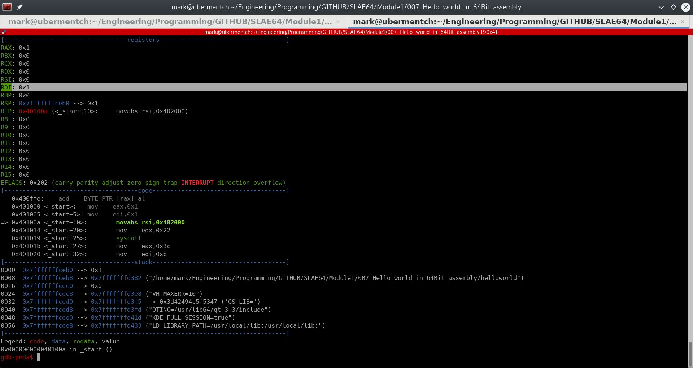693x368 pixels.
Task: Select the RBP: 0x0 register line
Action: (15, 95)
